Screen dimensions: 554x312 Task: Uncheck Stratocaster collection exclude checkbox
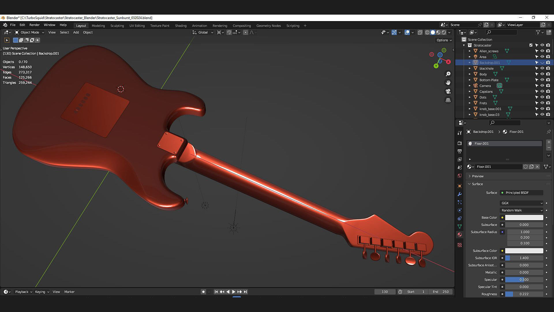tap(531, 45)
